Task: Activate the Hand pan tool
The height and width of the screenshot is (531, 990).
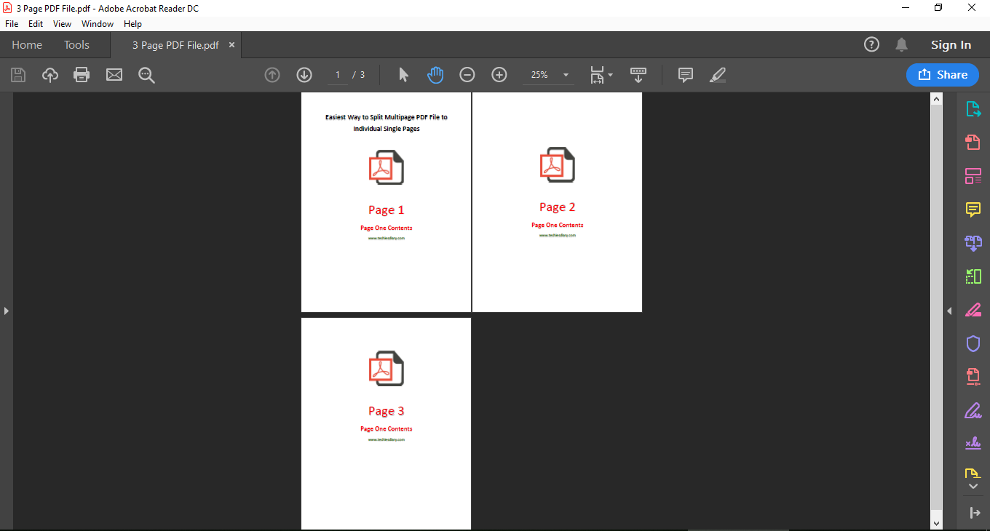Action: [435, 75]
